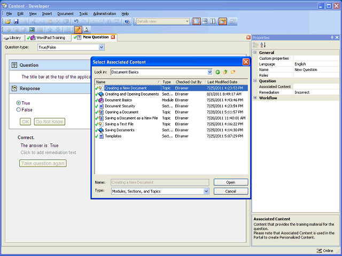Select the True radio button
The height and width of the screenshot is (256, 342).
click(x=19, y=103)
